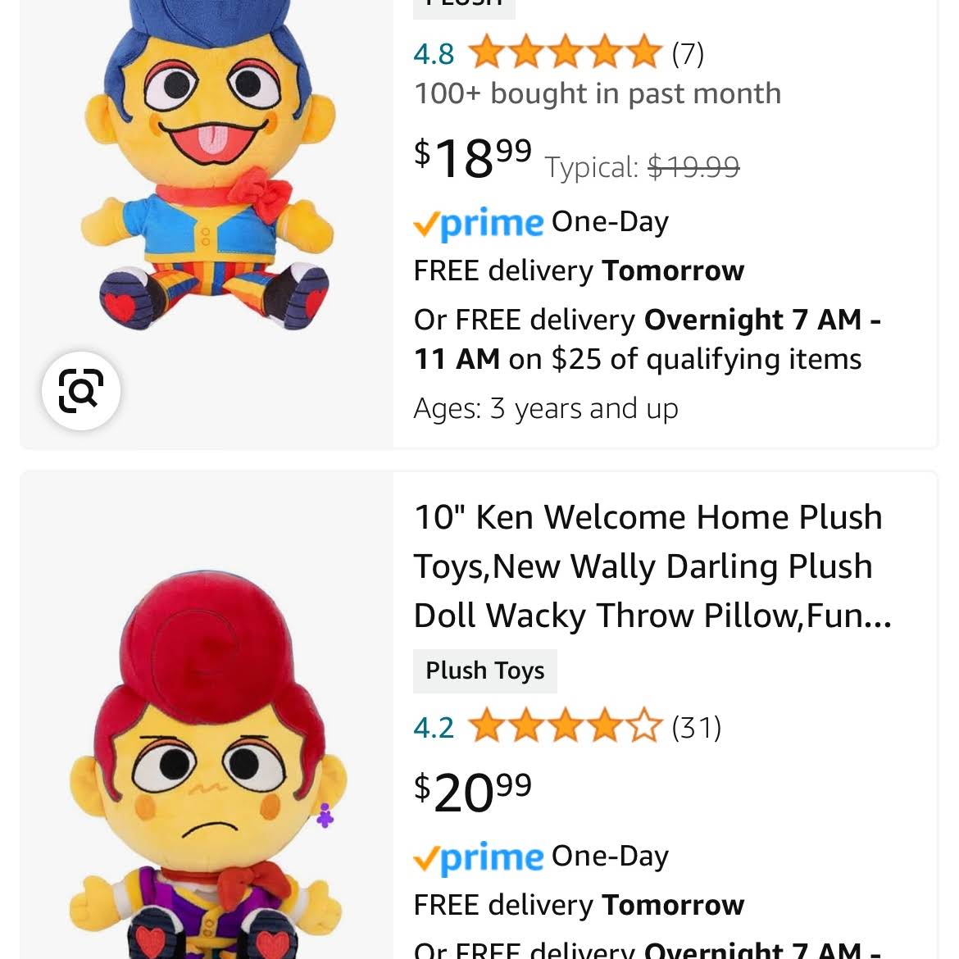Click "100+ bought in past month" text

597,94
